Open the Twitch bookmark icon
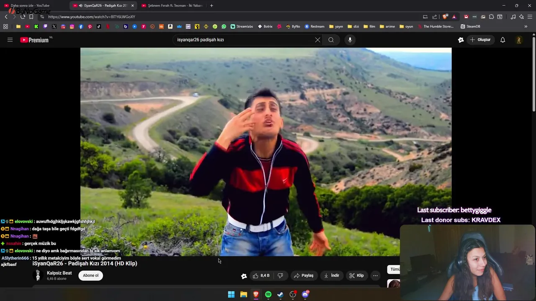536x301 pixels. pos(45,26)
